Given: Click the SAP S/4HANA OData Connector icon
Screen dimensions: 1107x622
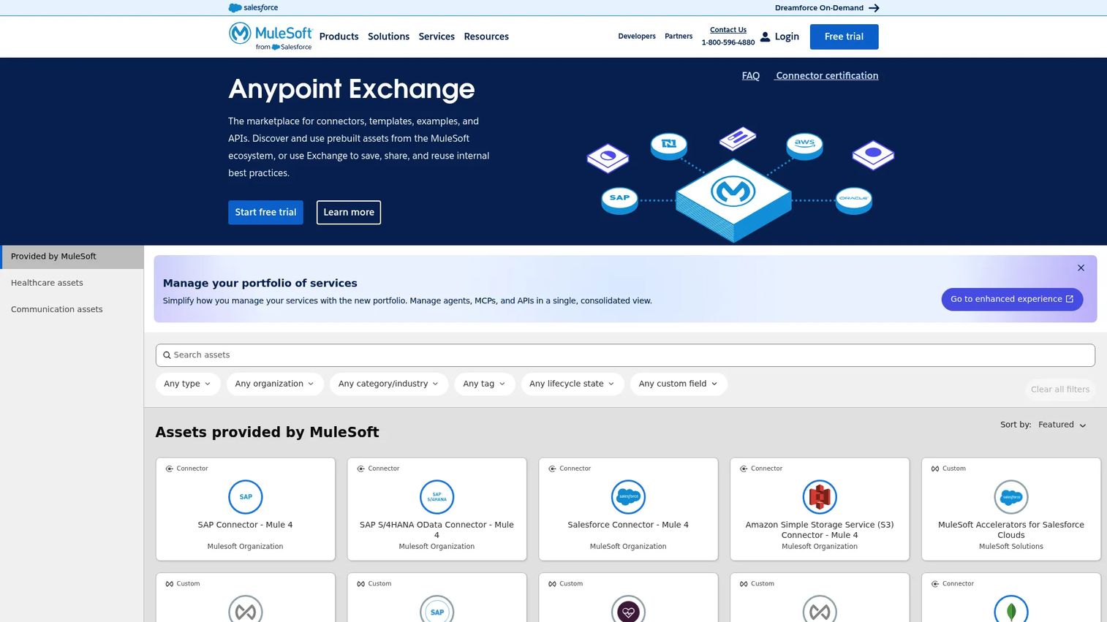Looking at the screenshot, I should [x=437, y=497].
